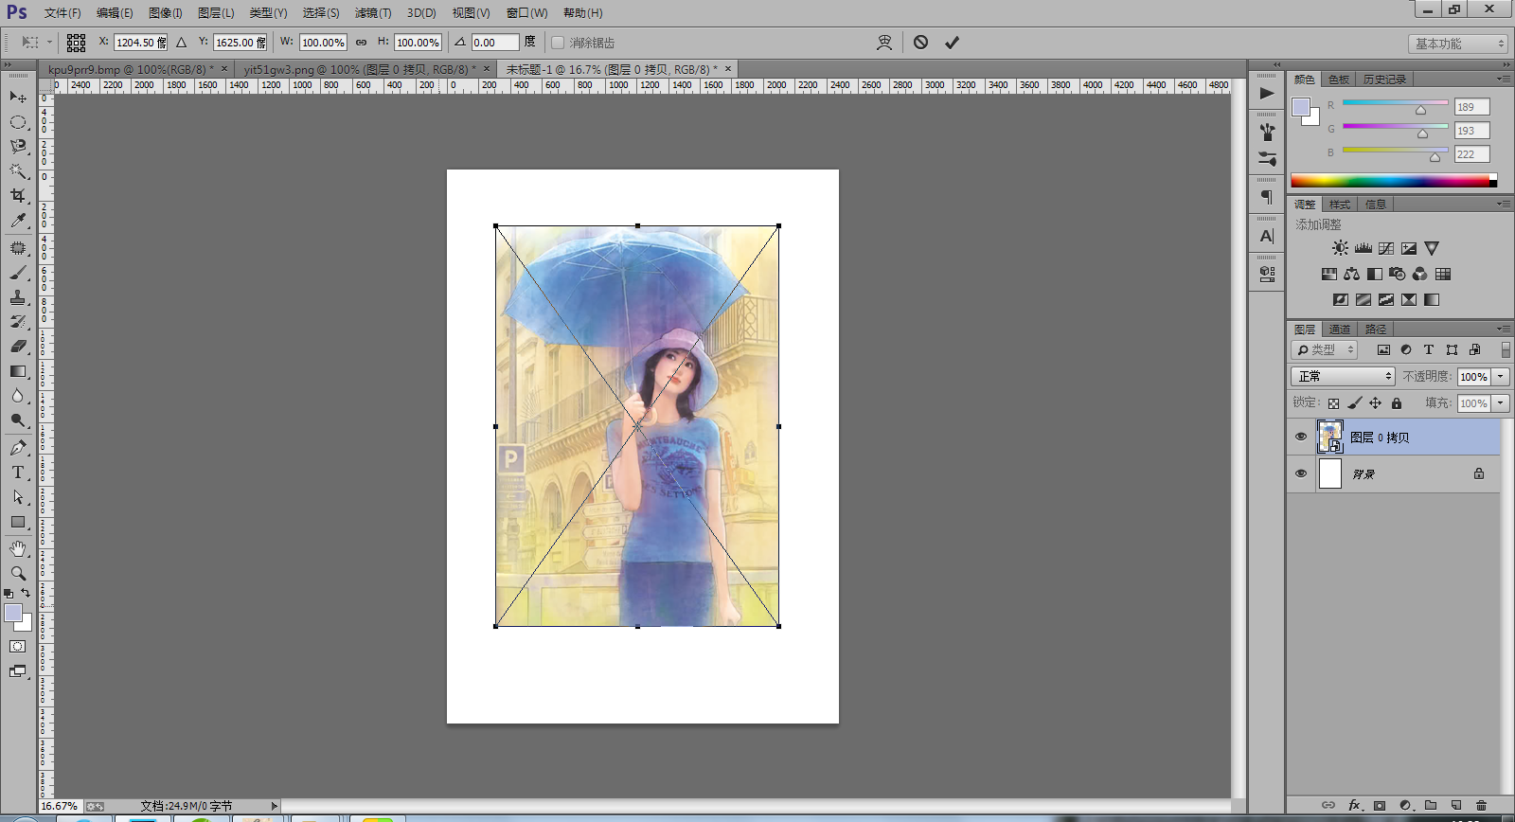This screenshot has height=822, width=1515.
Task: Add a Vibrance adjustment
Action: click(x=1432, y=248)
